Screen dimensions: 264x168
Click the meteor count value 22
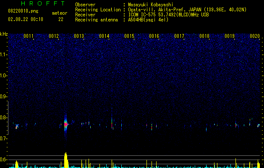(61, 19)
